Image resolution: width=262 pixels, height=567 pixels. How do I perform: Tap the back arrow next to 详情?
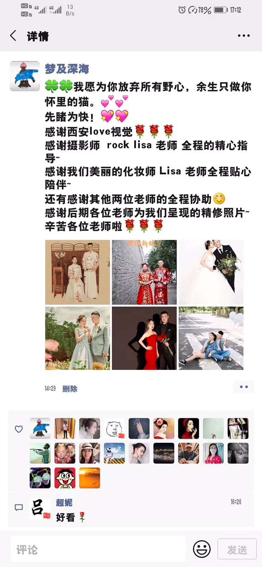pyautogui.click(x=13, y=36)
